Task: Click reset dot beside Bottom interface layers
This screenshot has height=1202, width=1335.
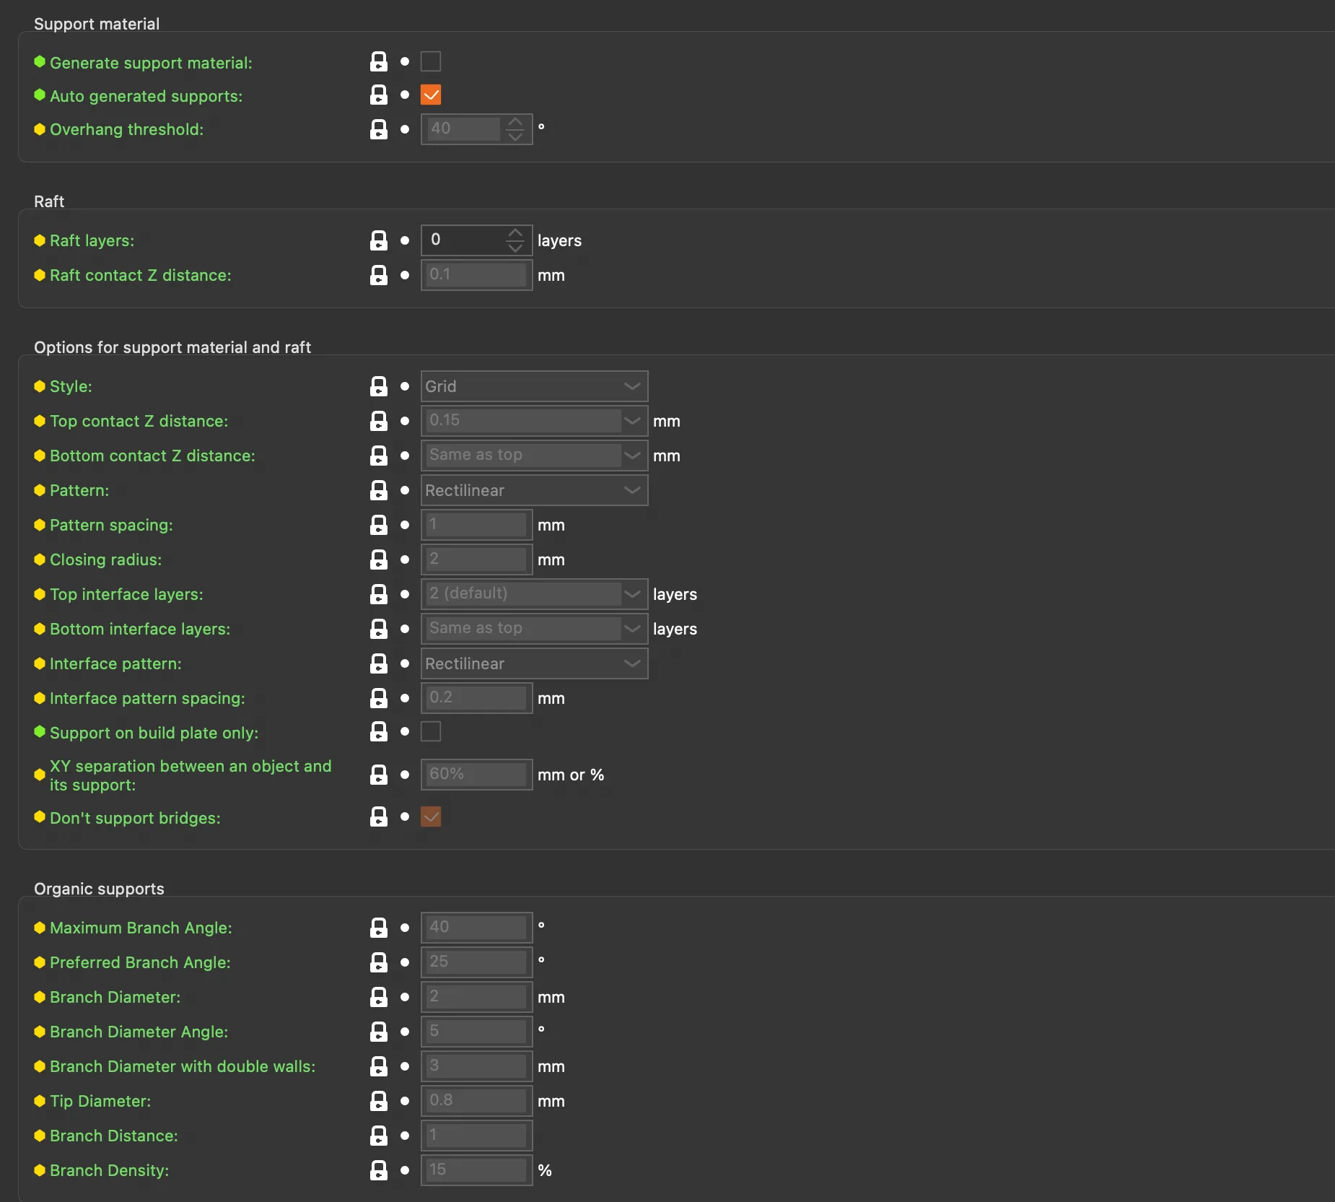Action: pos(405,629)
